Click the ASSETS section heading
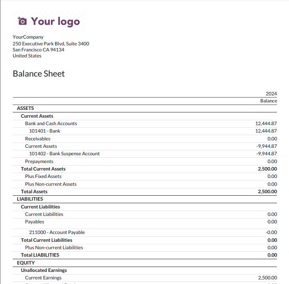The height and width of the screenshot is (284, 289). pos(25,108)
